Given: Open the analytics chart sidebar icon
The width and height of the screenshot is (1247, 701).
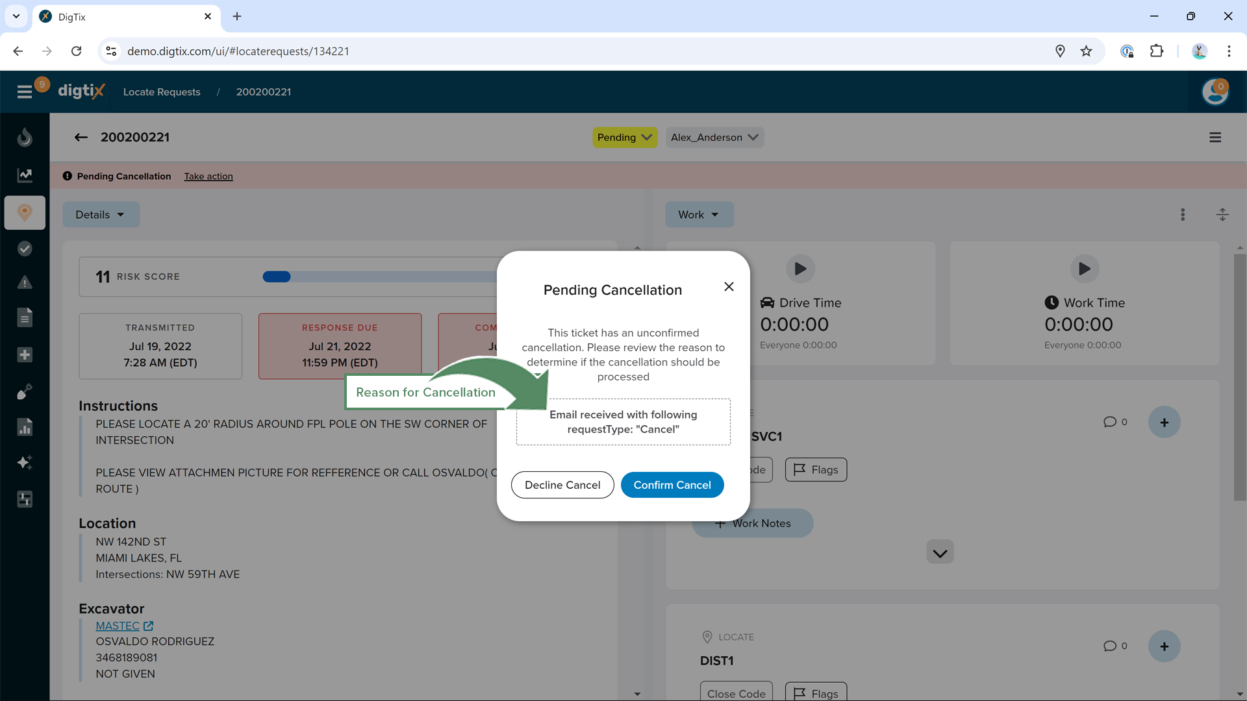Looking at the screenshot, I should pos(25,175).
